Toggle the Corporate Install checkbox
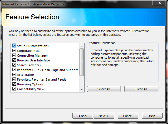 [x=14, y=50]
